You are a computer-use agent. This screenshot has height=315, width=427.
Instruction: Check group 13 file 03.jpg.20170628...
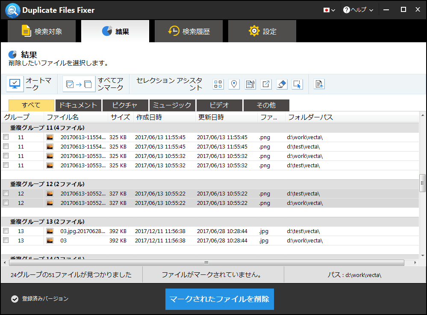tap(6, 230)
